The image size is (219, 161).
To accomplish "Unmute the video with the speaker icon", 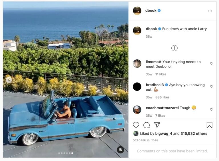I will tap(120, 150).
